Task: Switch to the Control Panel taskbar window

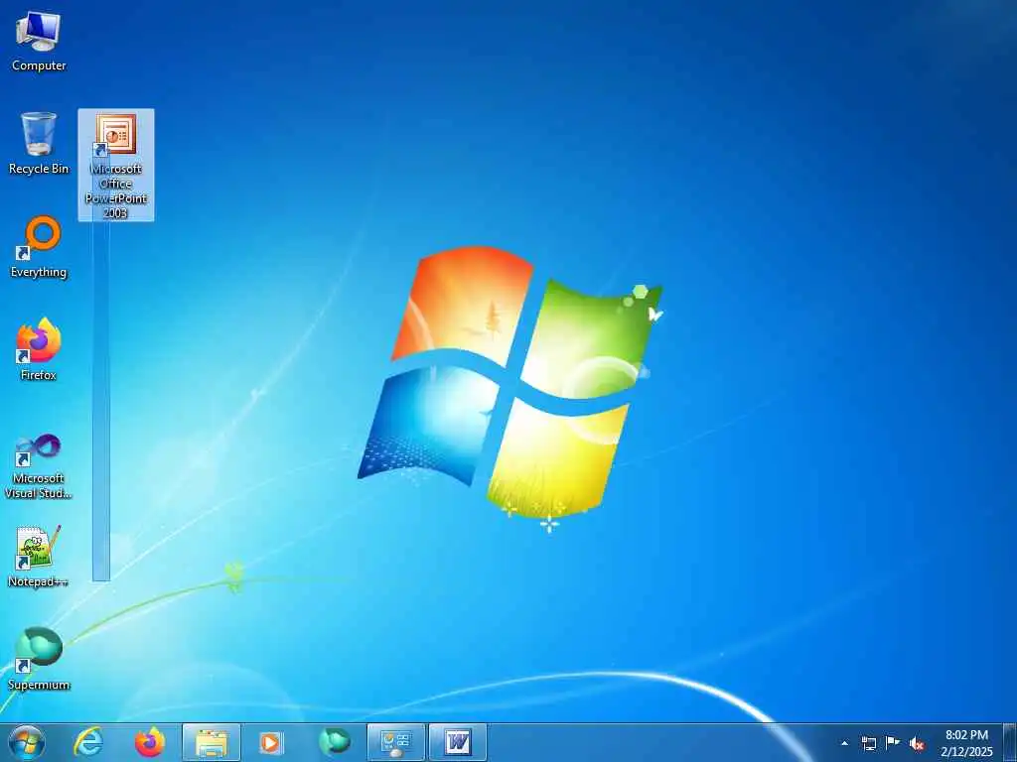Action: pos(395,742)
